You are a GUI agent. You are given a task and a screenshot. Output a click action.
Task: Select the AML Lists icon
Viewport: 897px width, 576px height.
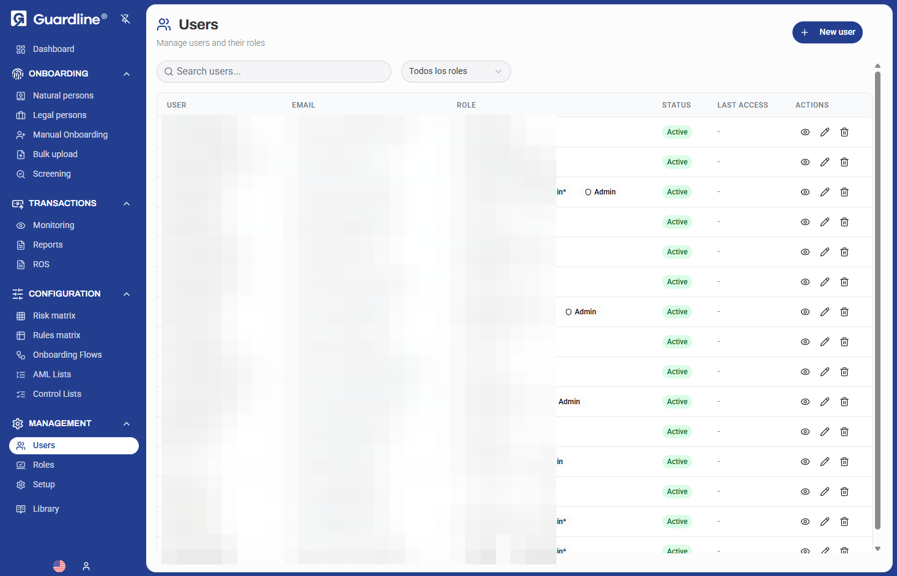[x=20, y=374]
